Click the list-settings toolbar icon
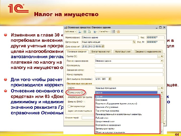Screen dimensions: 181x136 click(113, 31)
